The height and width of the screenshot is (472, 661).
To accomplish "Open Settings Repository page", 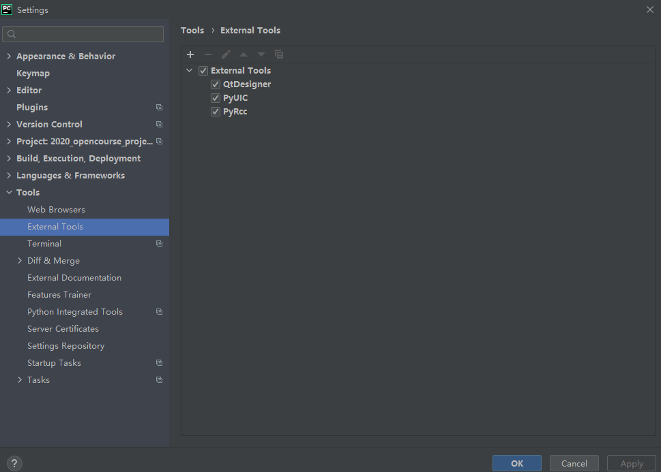I will 85,346.
